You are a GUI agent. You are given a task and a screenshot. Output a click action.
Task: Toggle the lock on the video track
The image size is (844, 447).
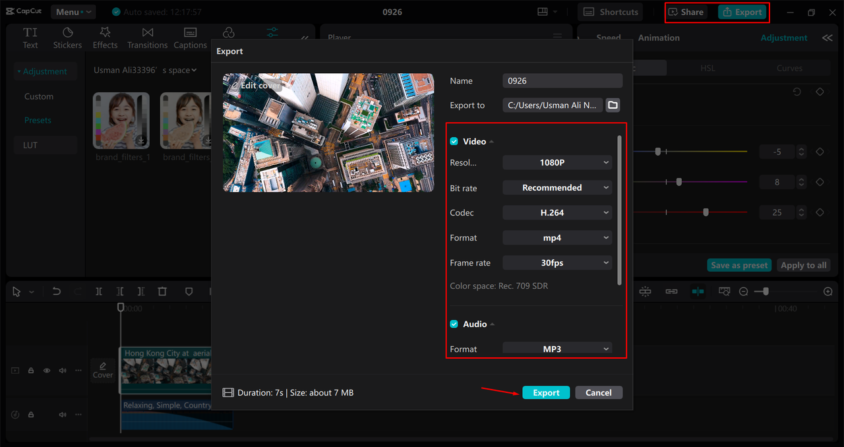coord(31,371)
